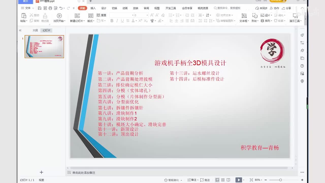The width and height of the screenshot is (325, 183).
Task: Click the Save icon in quick access toolbar
Action: (x=40, y=8)
